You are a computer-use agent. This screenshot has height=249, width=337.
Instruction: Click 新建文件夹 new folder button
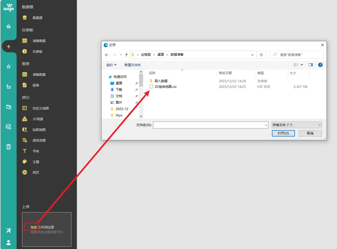tap(132, 65)
